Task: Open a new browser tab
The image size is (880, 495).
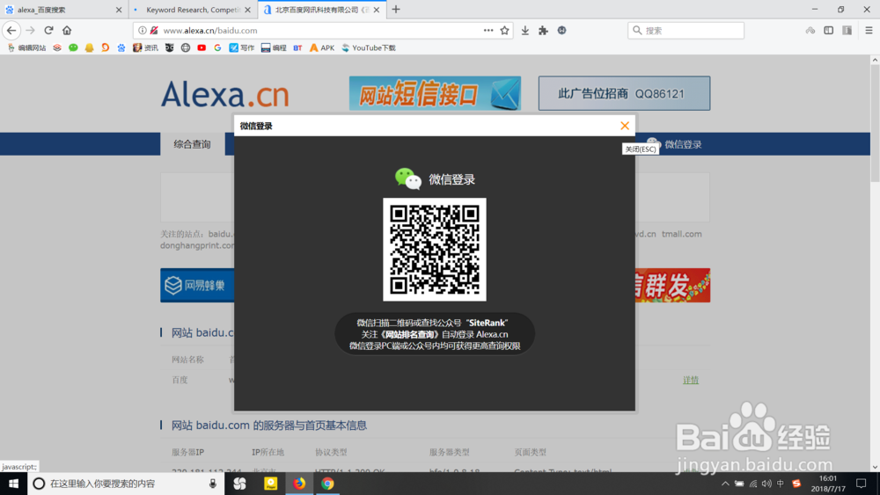Action: (396, 10)
